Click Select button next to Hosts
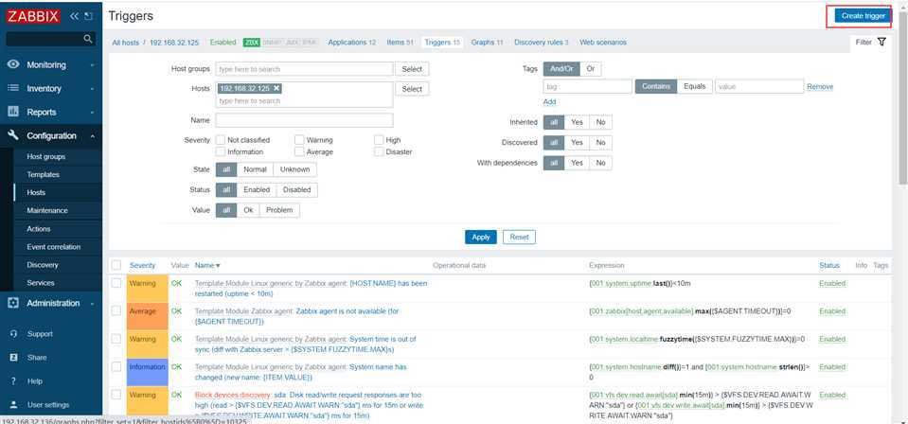The height and width of the screenshot is (424, 908). pyautogui.click(x=412, y=89)
